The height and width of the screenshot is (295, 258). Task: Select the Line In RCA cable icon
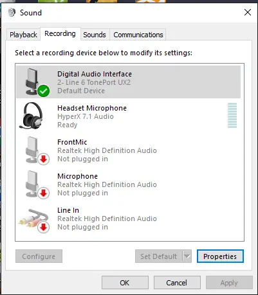click(x=33, y=218)
